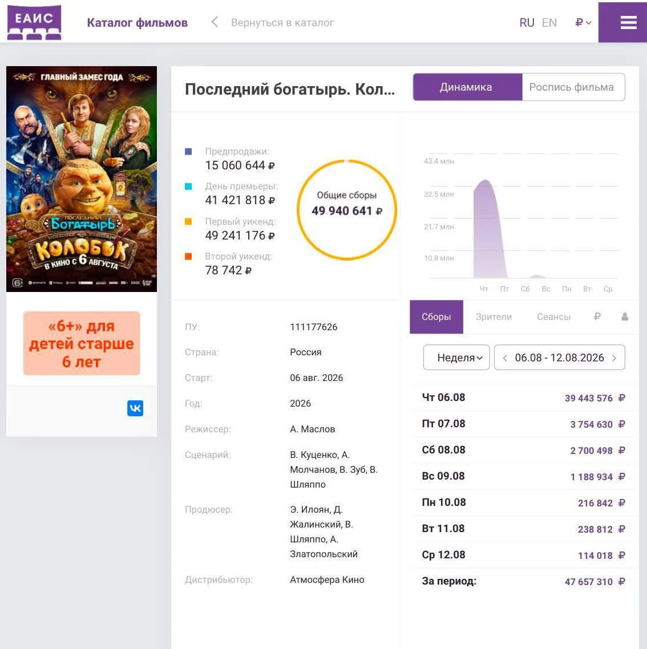Image resolution: width=647 pixels, height=649 pixels.
Task: Open Каталог фильмов link
Action: (x=137, y=23)
